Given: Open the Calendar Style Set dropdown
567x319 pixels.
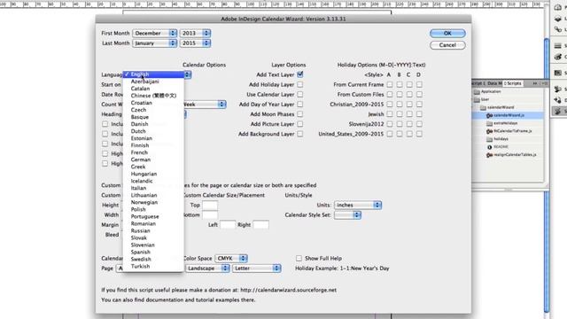Looking at the screenshot, I should tap(347, 214).
